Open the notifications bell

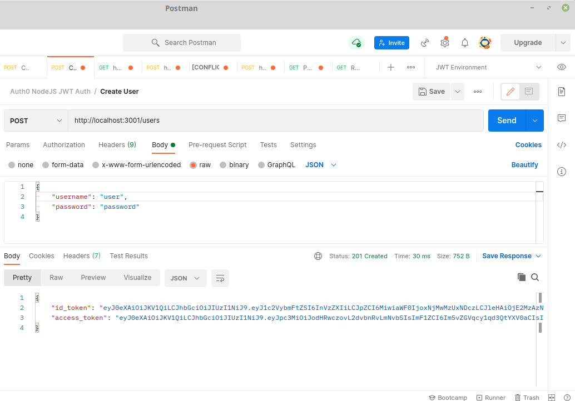[465, 43]
